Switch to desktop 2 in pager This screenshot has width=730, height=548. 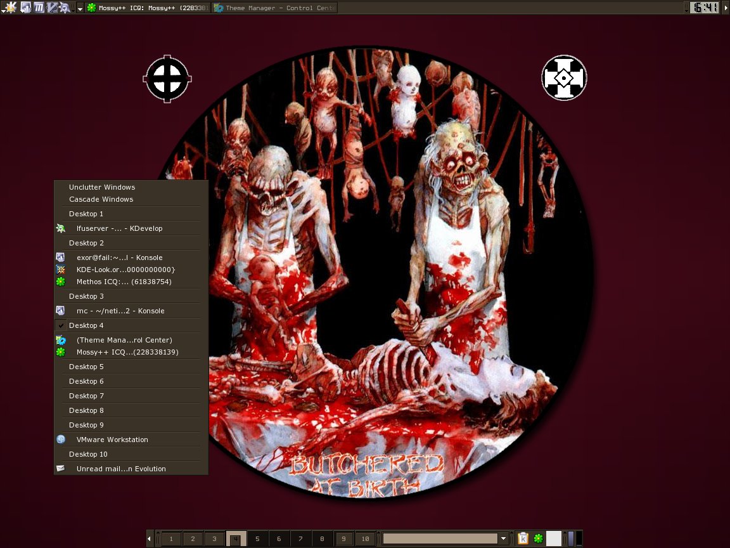pos(193,538)
